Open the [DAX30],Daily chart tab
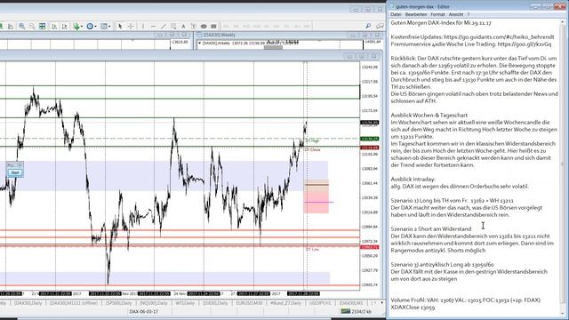 tap(28, 303)
